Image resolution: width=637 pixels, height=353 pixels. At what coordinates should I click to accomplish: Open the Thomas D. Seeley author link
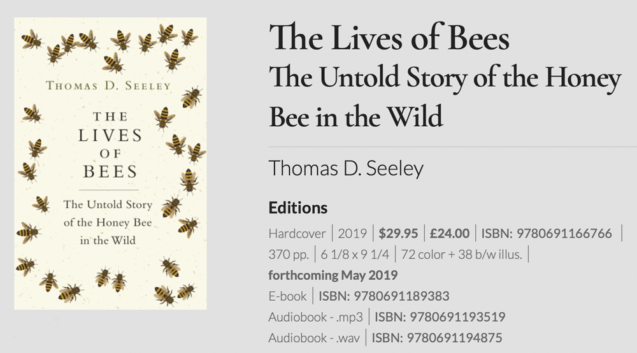[x=346, y=168]
